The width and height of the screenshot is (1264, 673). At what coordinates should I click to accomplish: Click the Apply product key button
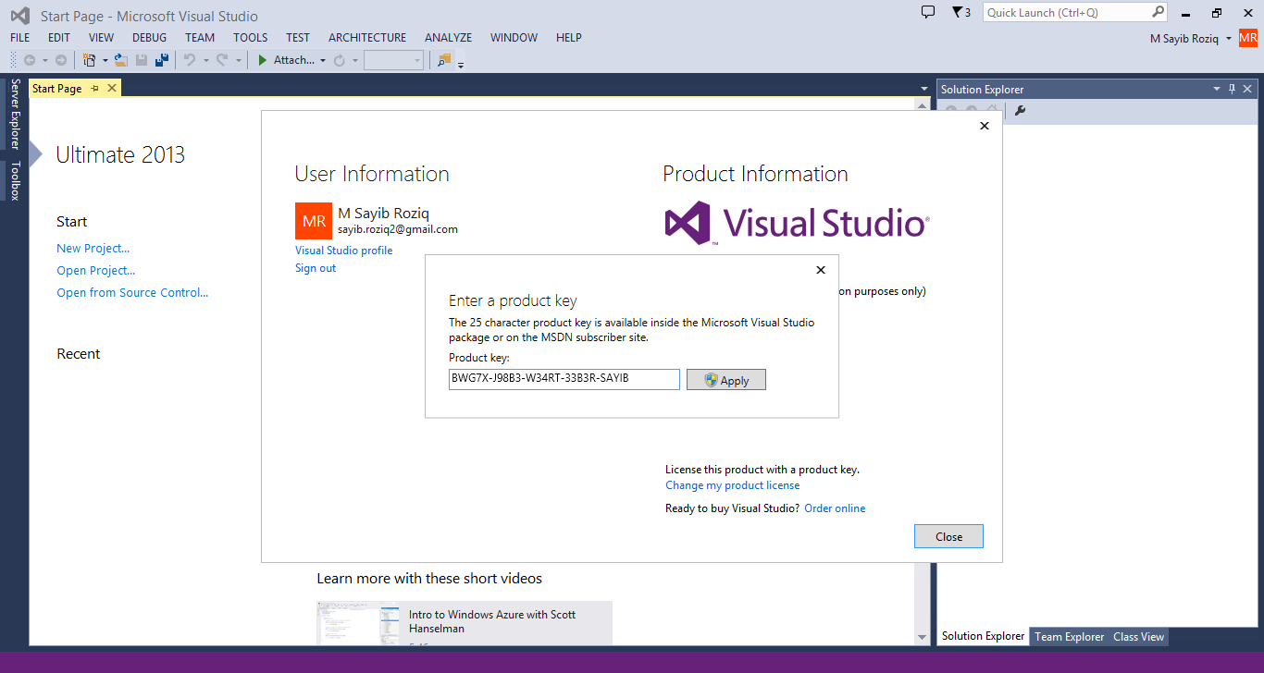(726, 380)
